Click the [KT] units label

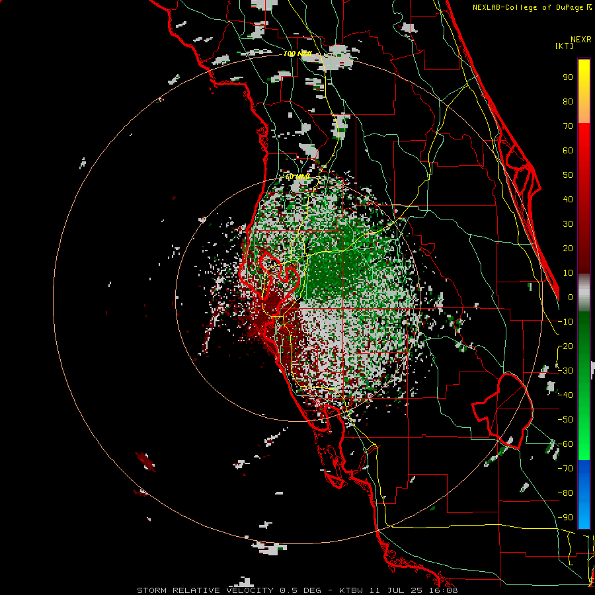[565, 46]
